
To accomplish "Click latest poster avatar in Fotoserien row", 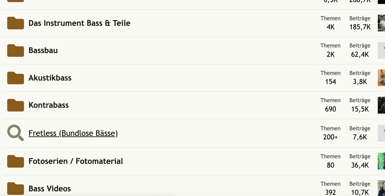I will [x=381, y=161].
